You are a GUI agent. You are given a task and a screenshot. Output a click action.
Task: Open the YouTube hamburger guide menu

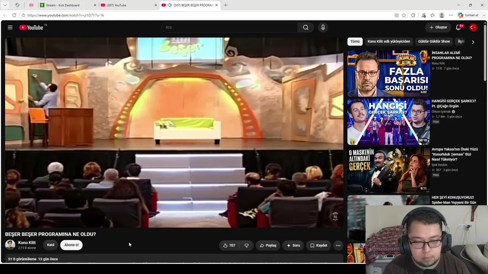pos(10,27)
